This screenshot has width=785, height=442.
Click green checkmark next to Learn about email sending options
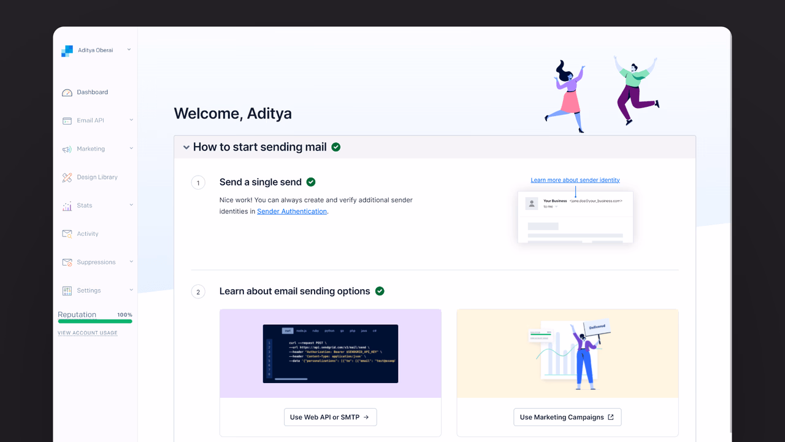(380, 291)
